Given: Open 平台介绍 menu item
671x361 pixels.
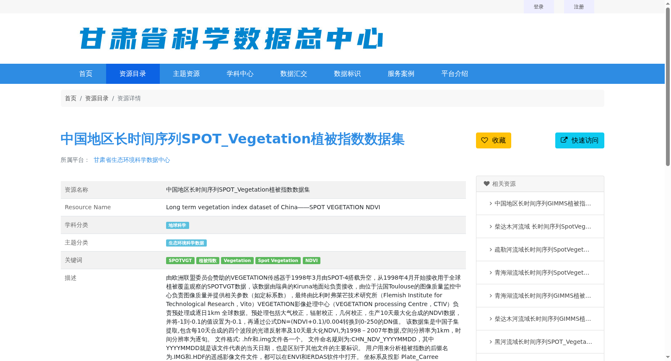Looking at the screenshot, I should [x=455, y=74].
